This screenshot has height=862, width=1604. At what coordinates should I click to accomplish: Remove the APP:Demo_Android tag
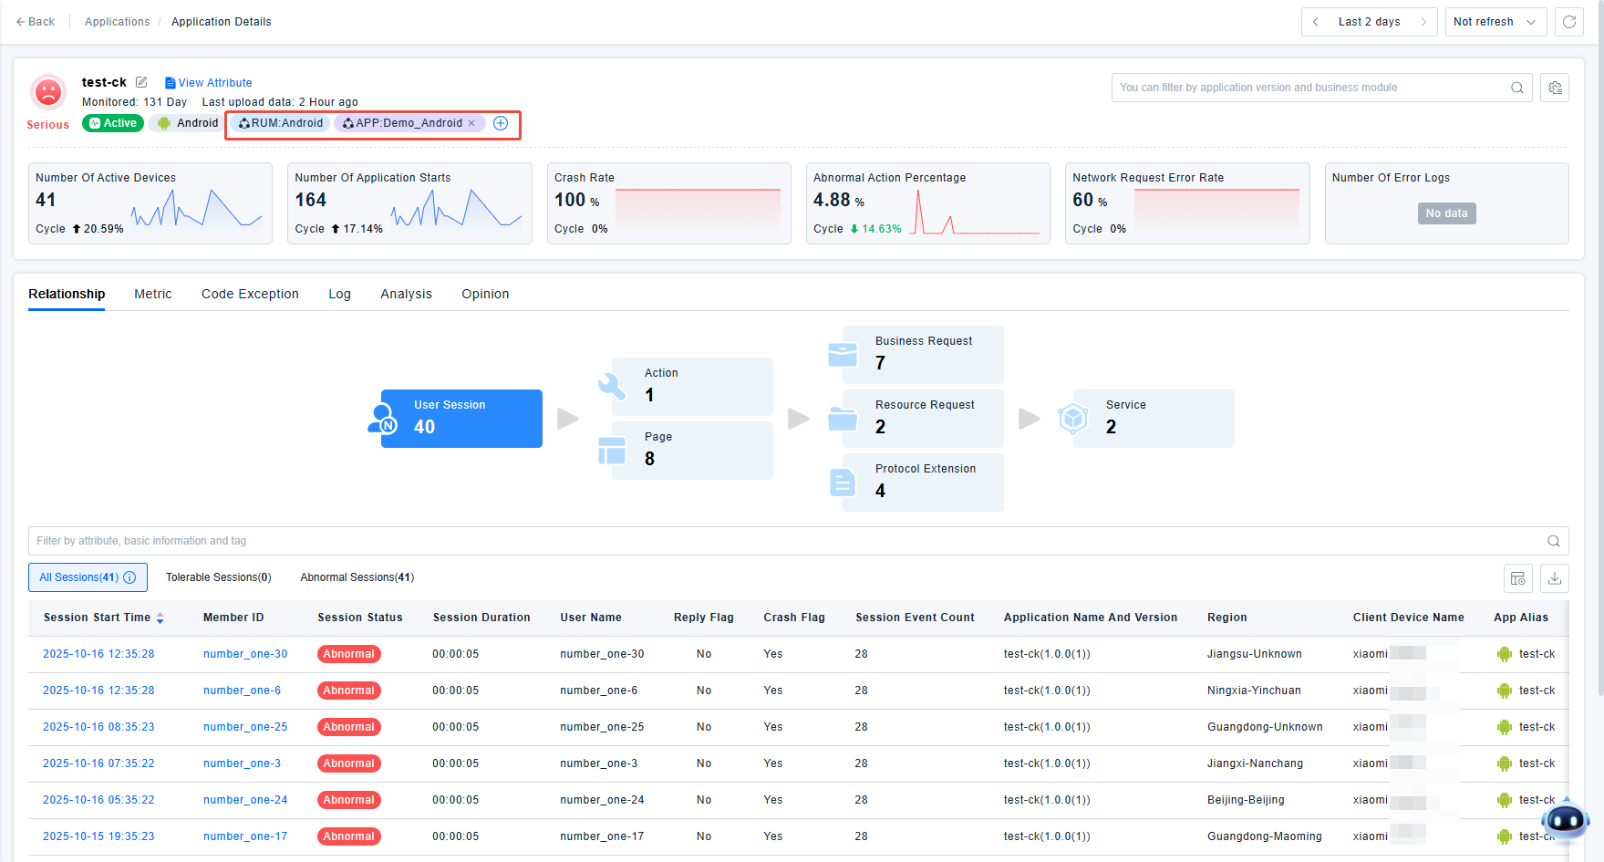tap(471, 124)
